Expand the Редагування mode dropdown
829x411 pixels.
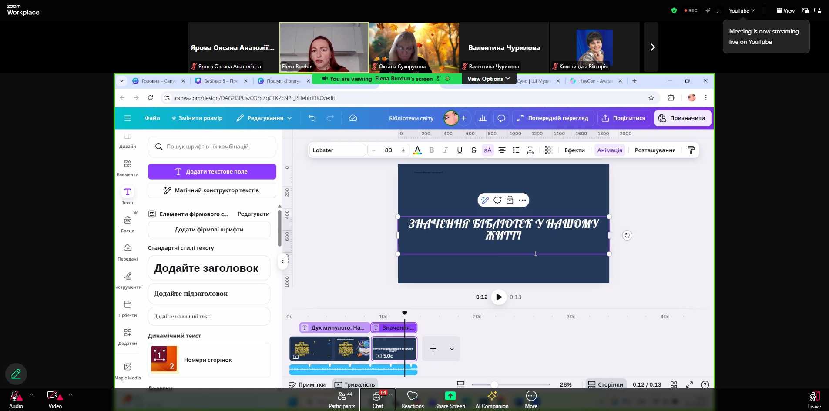pos(264,118)
